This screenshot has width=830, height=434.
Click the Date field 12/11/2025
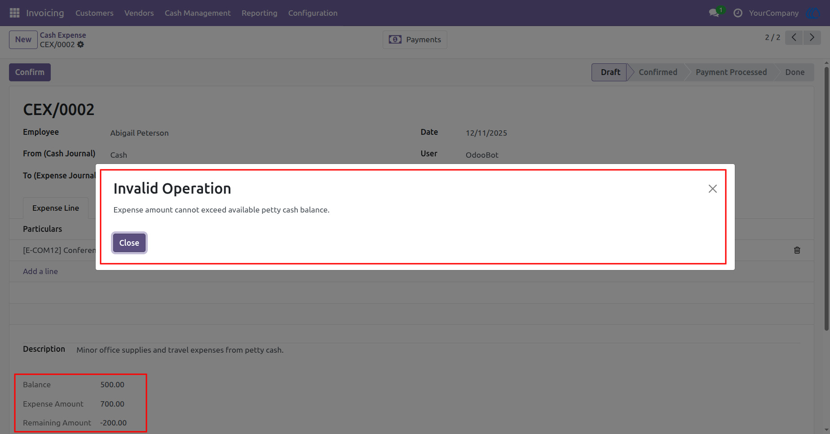(486, 133)
